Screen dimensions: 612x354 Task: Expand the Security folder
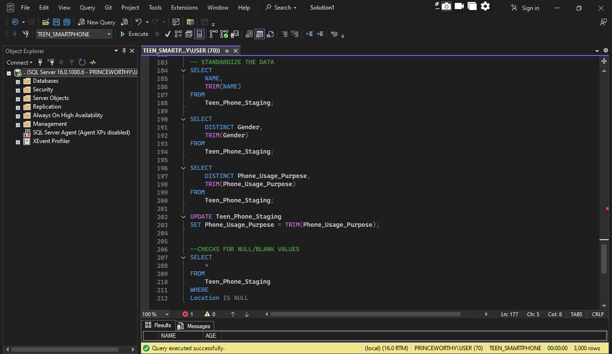(18, 90)
